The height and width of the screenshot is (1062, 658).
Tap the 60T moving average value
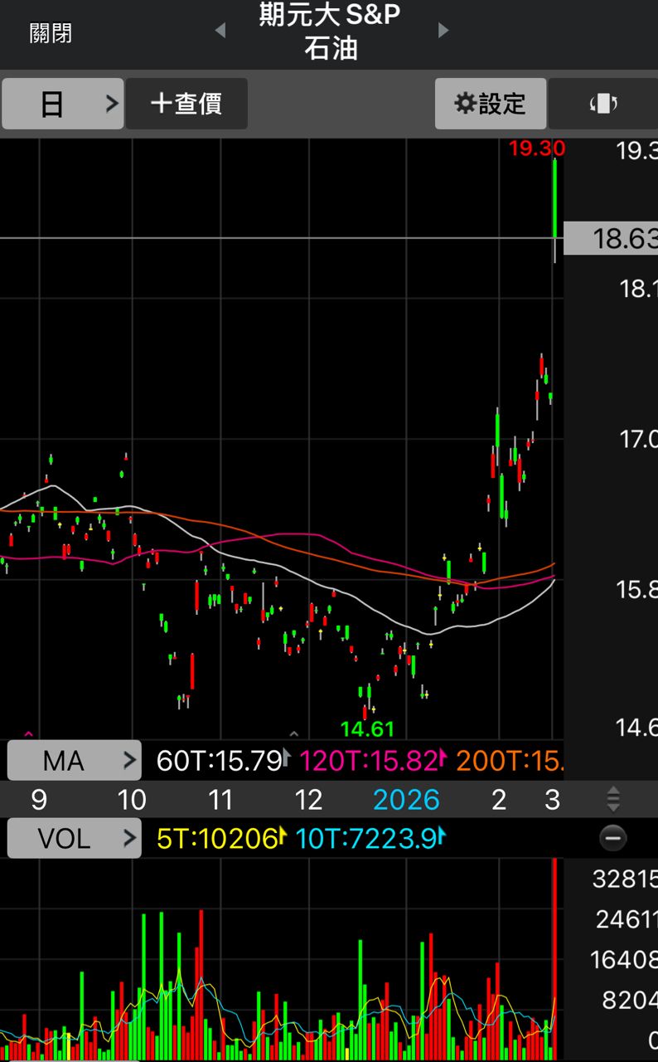point(220,760)
